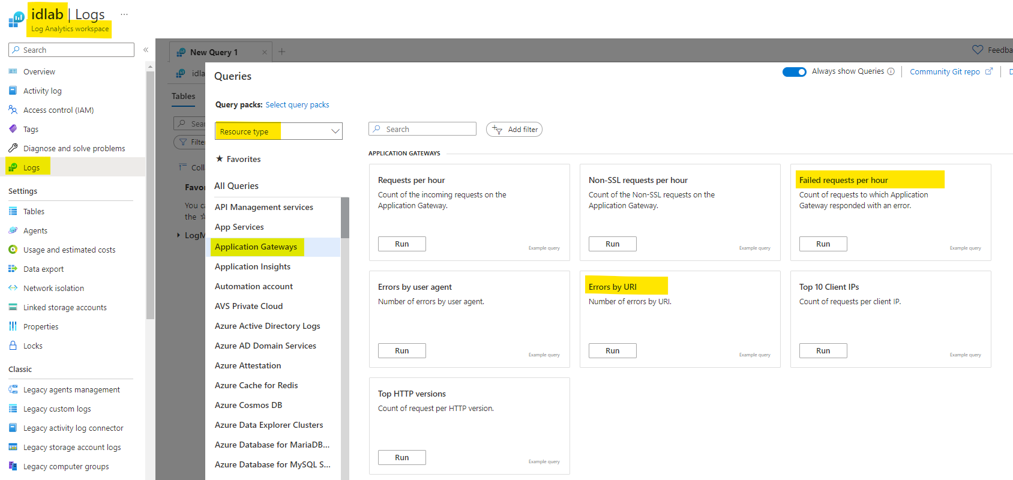Image resolution: width=1013 pixels, height=480 pixels.
Task: Open the Legacy storage account logs icon
Action: [x=13, y=447]
